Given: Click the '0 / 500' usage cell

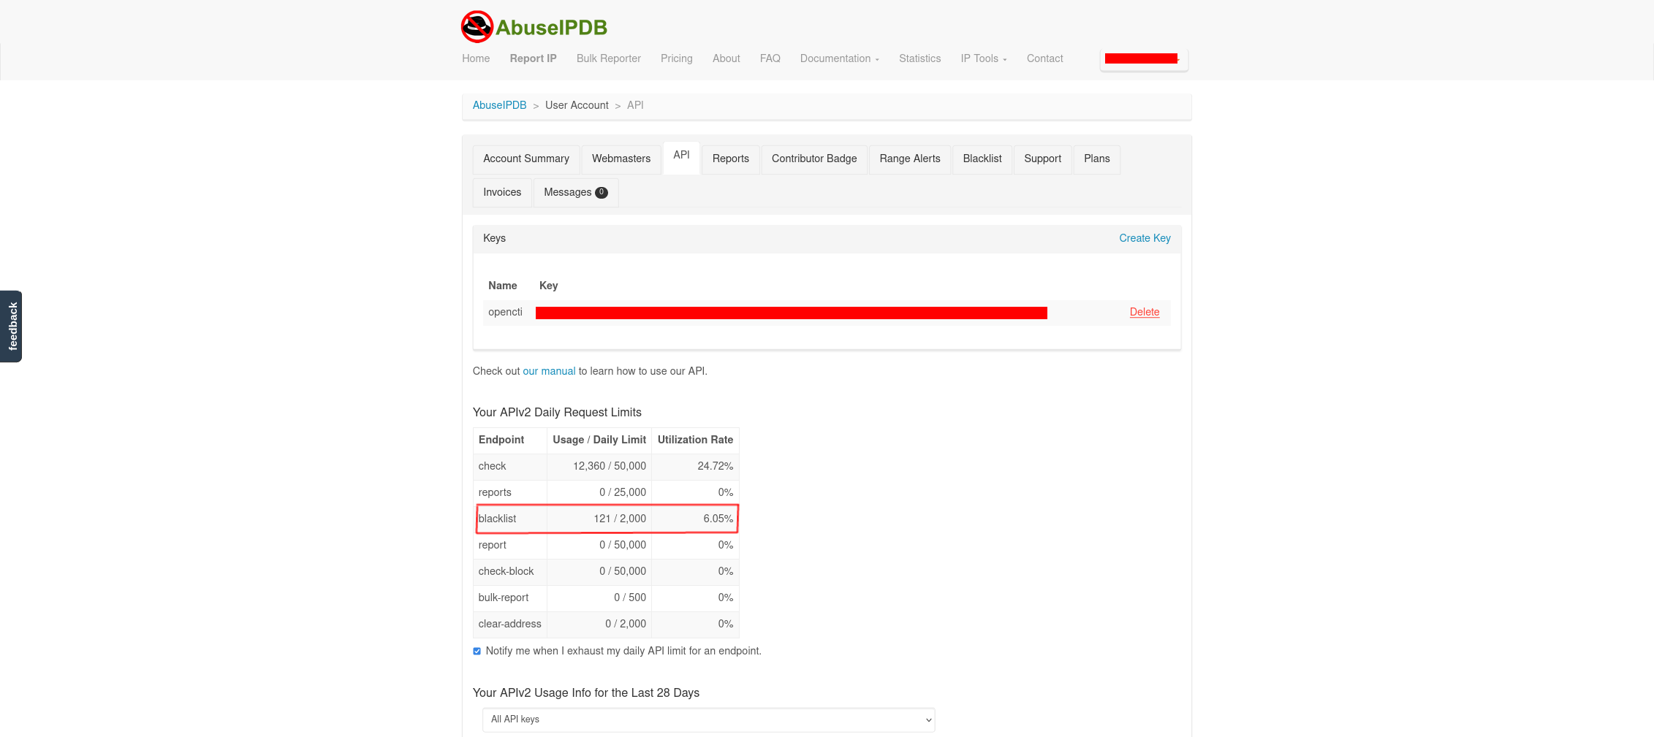Looking at the screenshot, I should [x=599, y=597].
